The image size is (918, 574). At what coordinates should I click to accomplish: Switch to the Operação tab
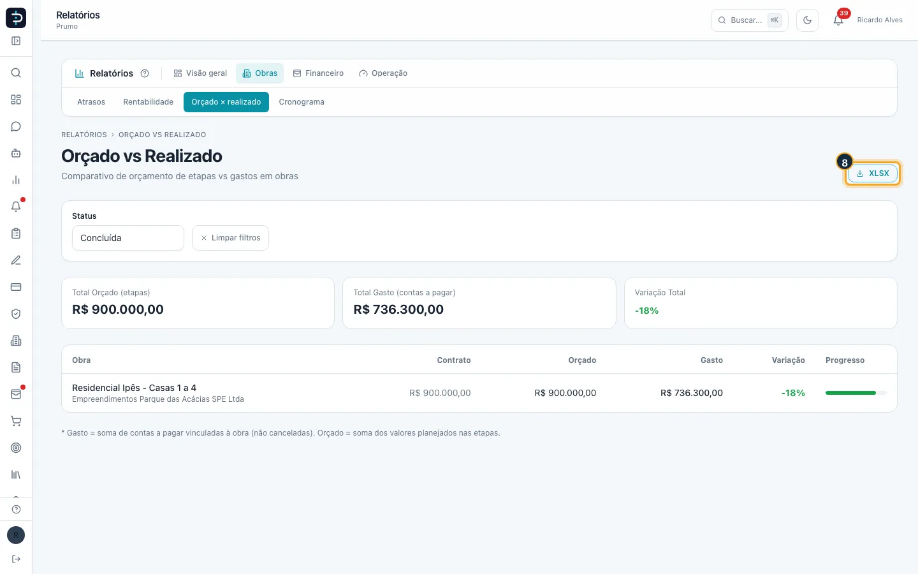tap(383, 73)
